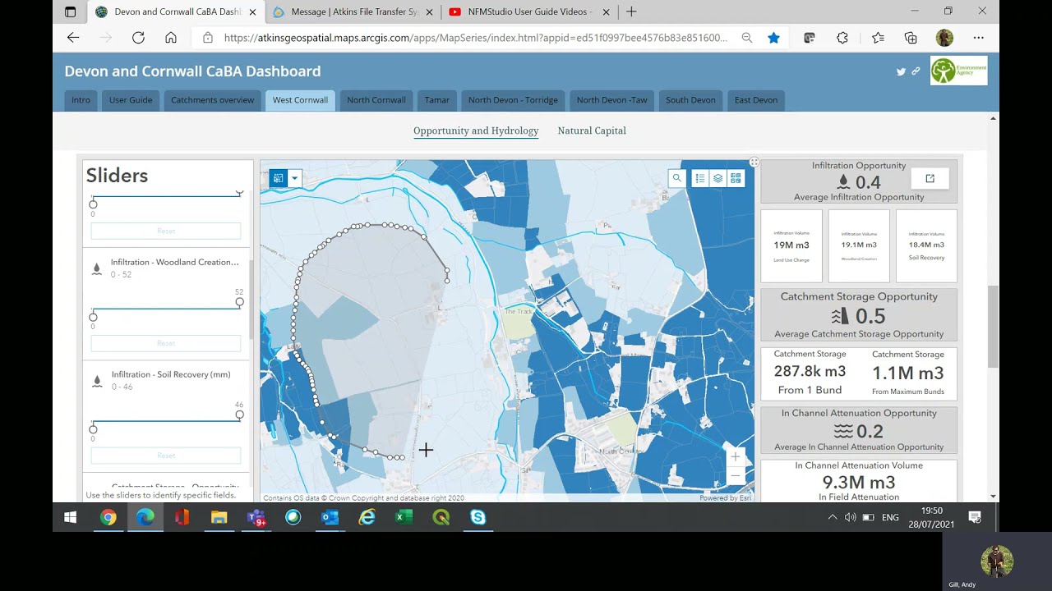Switch to the East Devon tab

[x=756, y=100]
